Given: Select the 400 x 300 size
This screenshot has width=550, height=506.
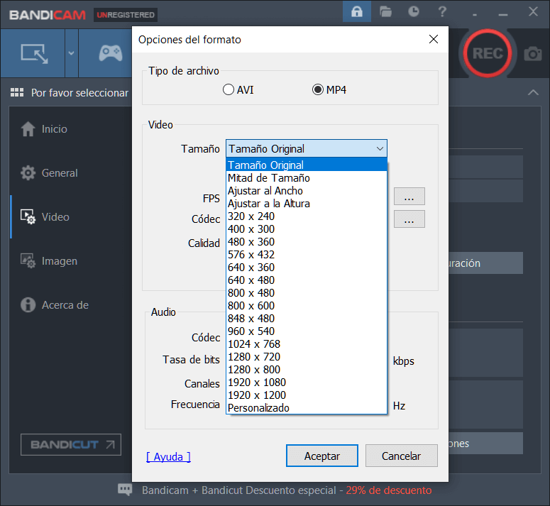Looking at the screenshot, I should [x=307, y=229].
